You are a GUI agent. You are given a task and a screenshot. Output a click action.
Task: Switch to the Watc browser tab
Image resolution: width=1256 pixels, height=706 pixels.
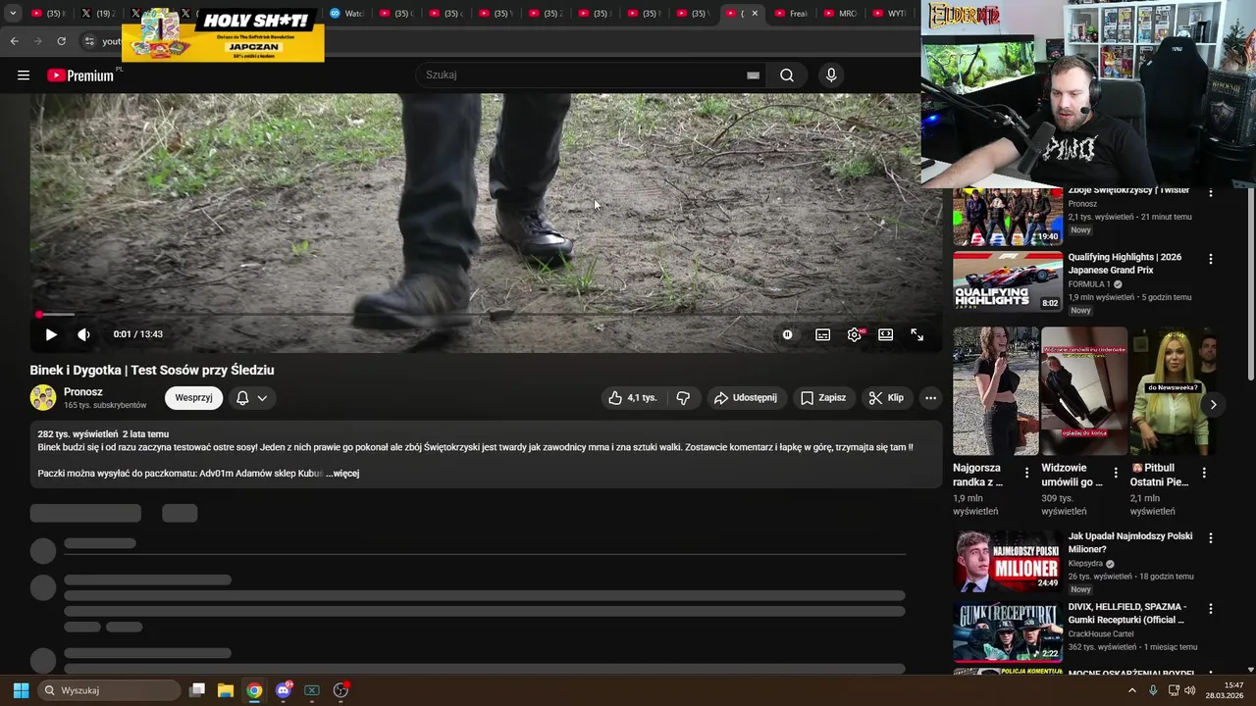coord(347,14)
